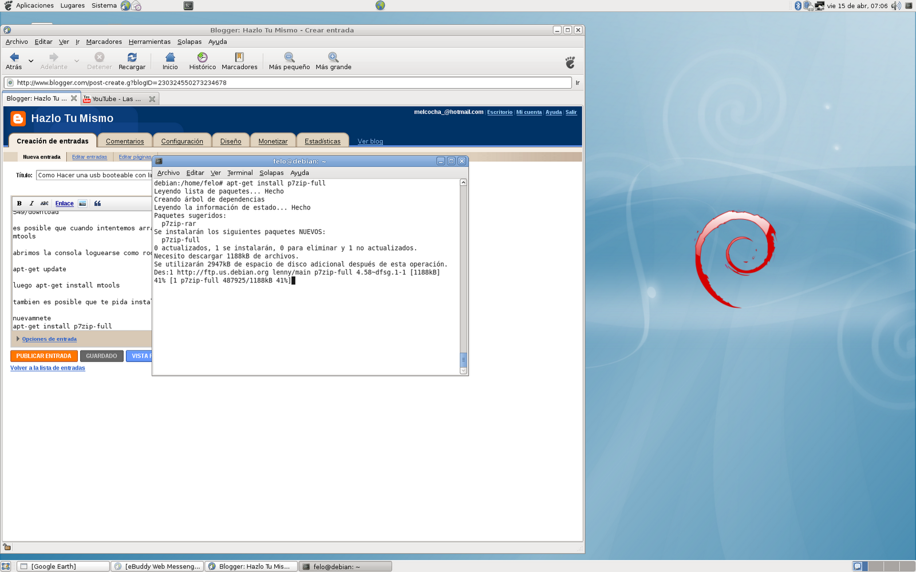Switch to Google Earth taskbar button
916x572 pixels.
pyautogui.click(x=62, y=566)
